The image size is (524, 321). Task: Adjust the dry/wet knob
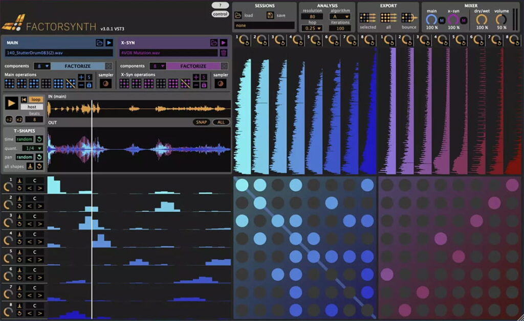coord(482,20)
